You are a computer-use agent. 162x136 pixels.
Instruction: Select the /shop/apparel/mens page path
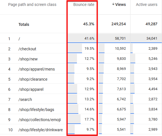coord(37,69)
